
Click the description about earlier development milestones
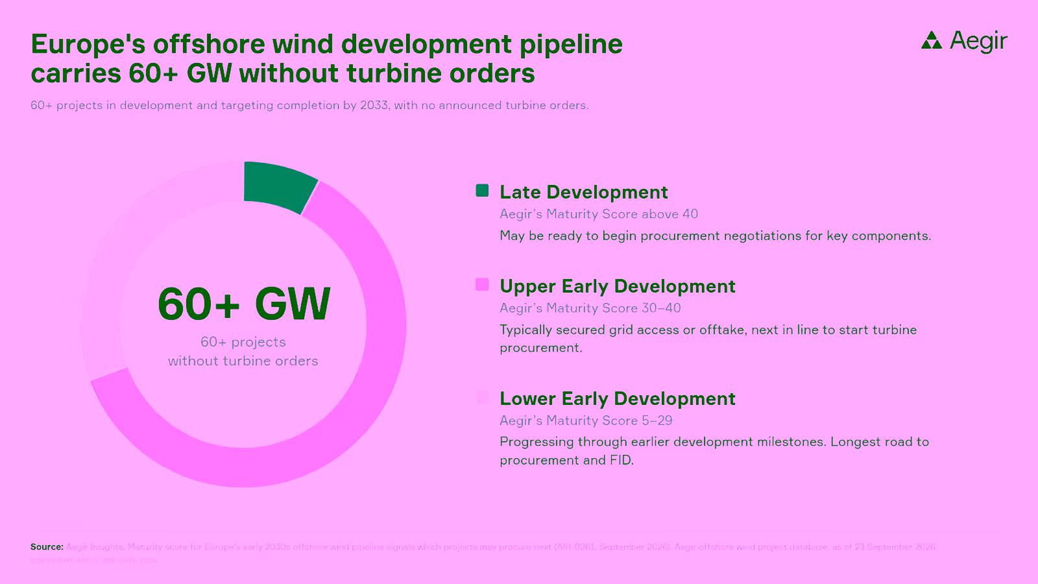(714, 451)
